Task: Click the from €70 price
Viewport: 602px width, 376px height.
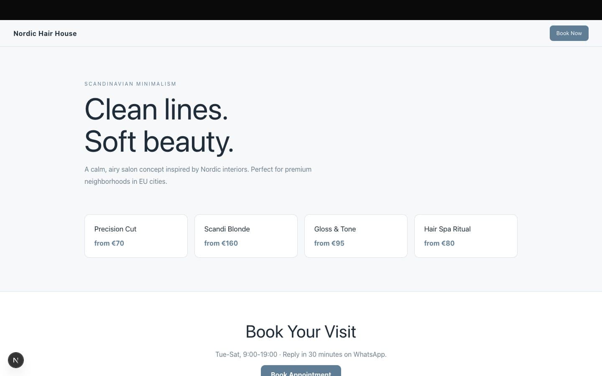Action: (x=109, y=243)
